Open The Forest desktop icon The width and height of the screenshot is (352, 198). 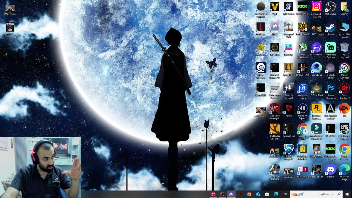tap(275, 49)
